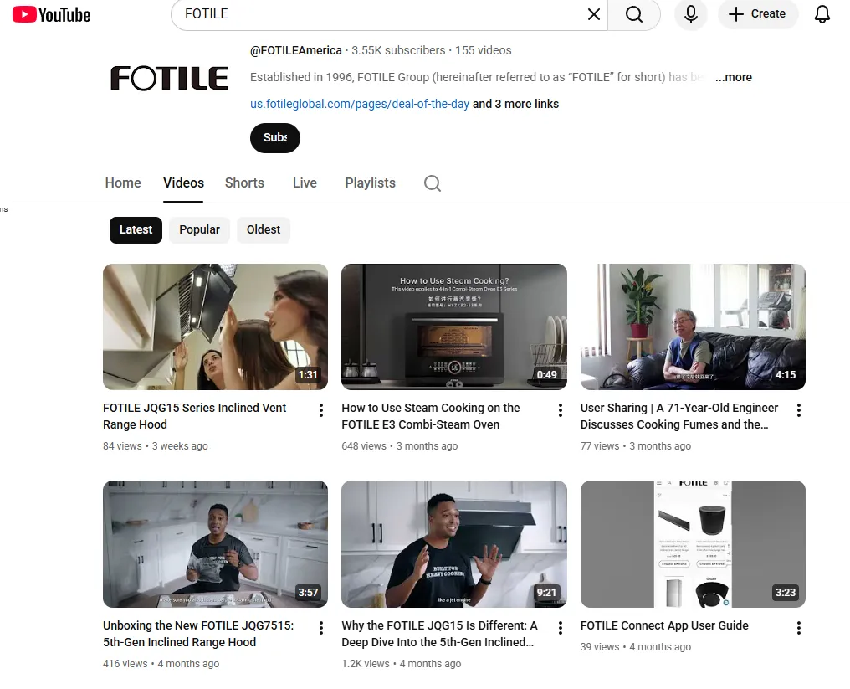Click the 1:31 duration badge
Image resolution: width=850 pixels, height=689 pixels.
(x=307, y=375)
